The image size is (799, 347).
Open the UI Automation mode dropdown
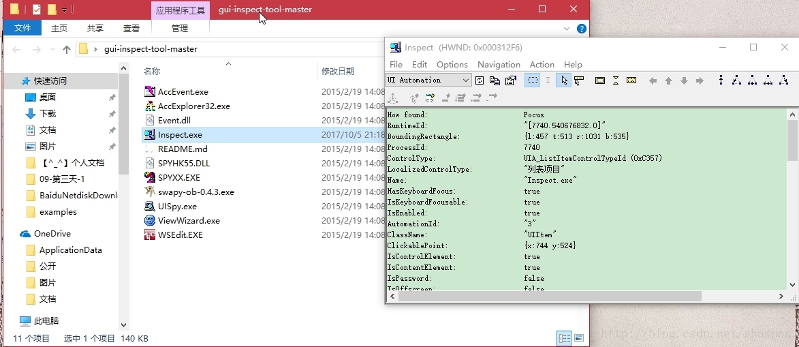(428, 80)
